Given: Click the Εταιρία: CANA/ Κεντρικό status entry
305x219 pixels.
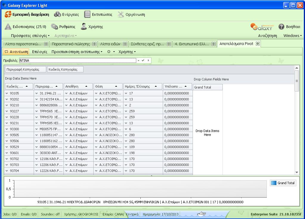Looking at the screenshot, I should (120, 214).
